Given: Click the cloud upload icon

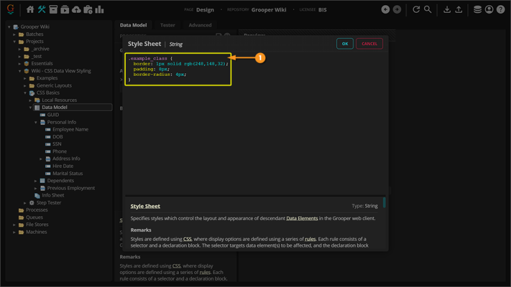Looking at the screenshot, I should pyautogui.click(x=77, y=10).
